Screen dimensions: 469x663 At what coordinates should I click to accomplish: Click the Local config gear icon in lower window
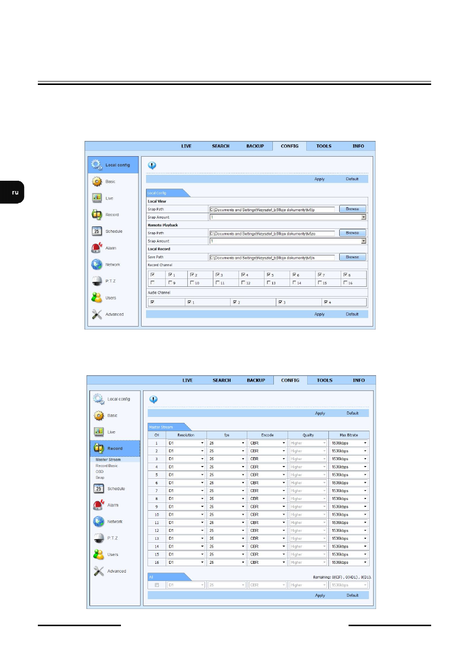(x=99, y=399)
